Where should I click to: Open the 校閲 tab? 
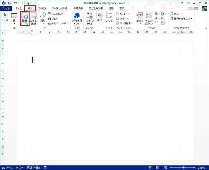point(111,8)
